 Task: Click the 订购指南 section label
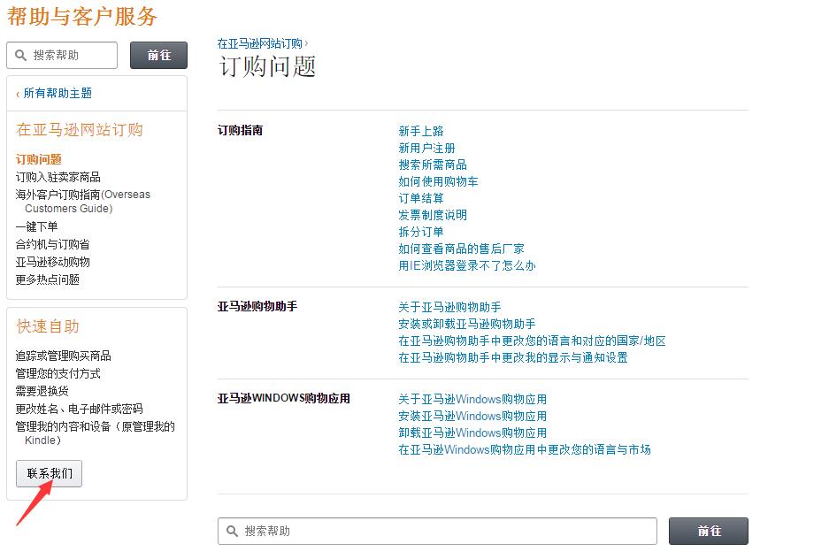[x=240, y=131]
